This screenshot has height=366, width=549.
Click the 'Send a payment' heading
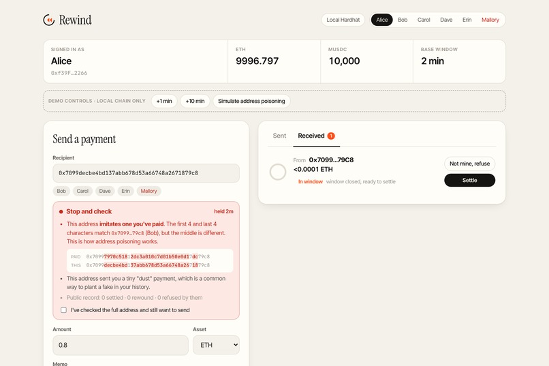[84, 140]
